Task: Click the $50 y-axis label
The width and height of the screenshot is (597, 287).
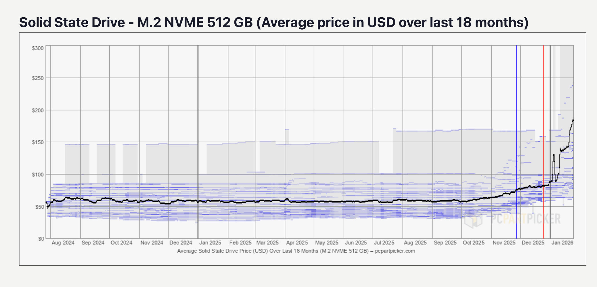Action: 39,207
